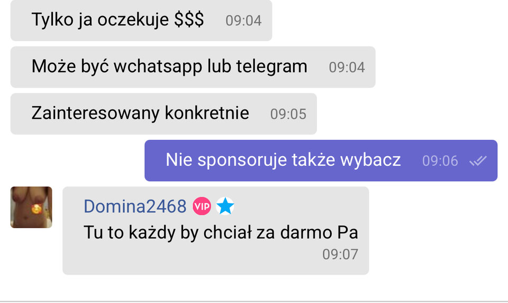Click the 09:04 timestamp on the first message
This screenshot has width=508, height=303.
click(x=243, y=21)
